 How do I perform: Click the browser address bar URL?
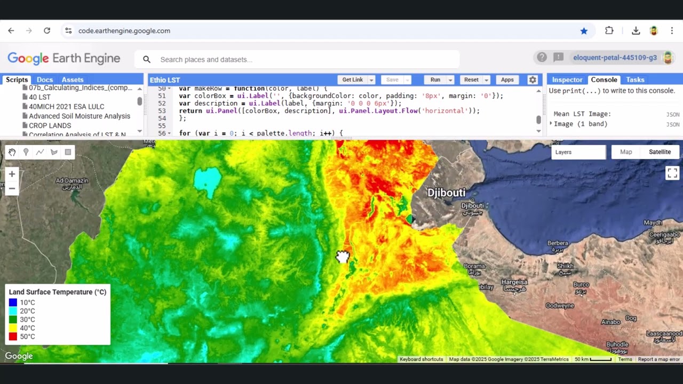point(124,31)
